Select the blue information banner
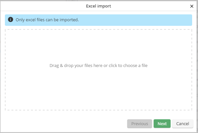The width and height of the screenshot is (198, 133). click(x=130, y=20)
